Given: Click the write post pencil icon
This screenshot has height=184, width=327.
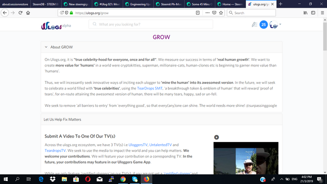Looking at the screenshot, I should (x=254, y=25).
